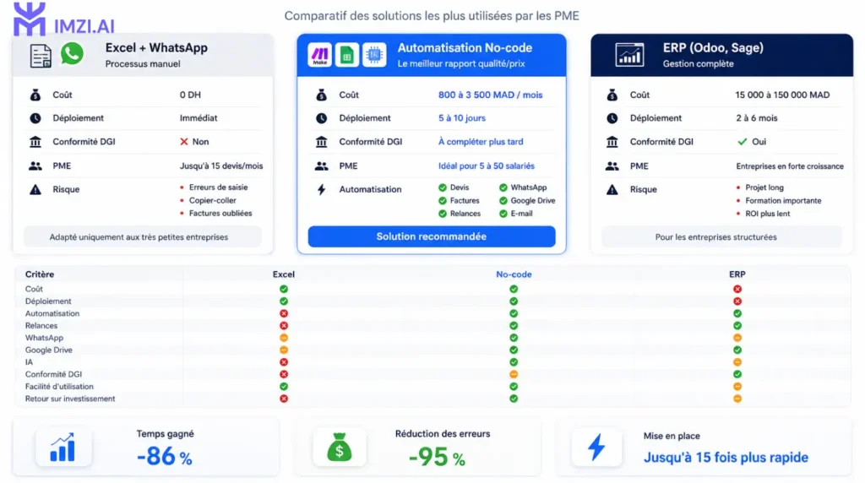Click 'Facilité d'utilisation' criterion row label

(59, 387)
